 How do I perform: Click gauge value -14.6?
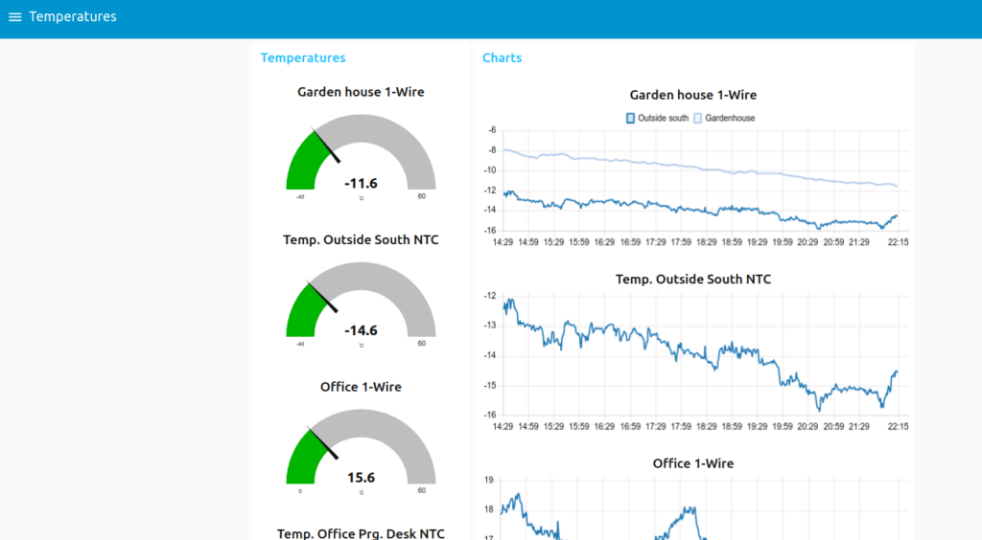(x=361, y=330)
